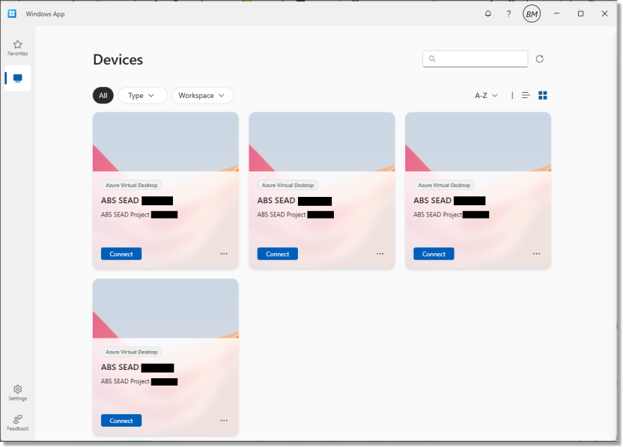Open notifications via the bell icon
The width and height of the screenshot is (623, 447).
(487, 13)
